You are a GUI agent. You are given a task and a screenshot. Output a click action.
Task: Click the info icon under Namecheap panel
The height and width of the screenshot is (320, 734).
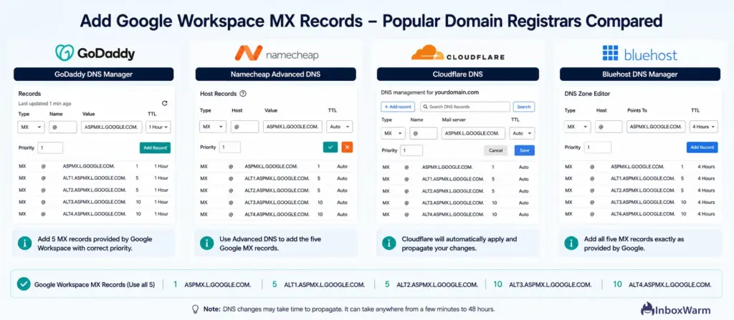[x=206, y=243]
